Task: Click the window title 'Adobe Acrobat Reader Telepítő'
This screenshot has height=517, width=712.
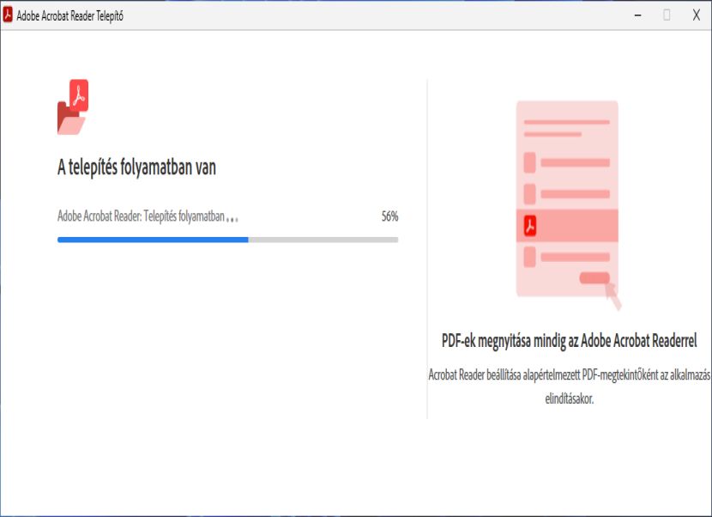Action: coord(70,16)
